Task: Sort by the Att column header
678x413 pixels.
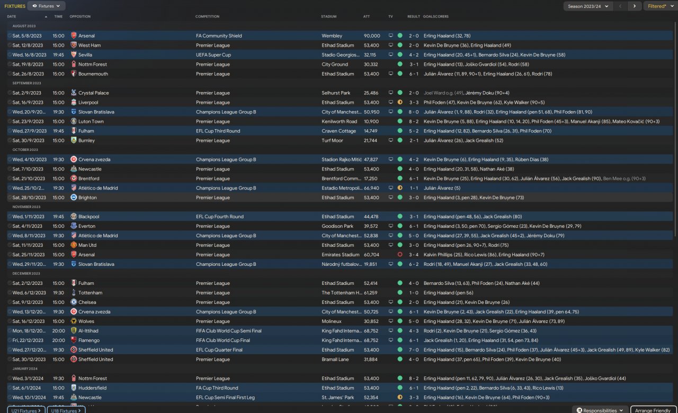Action: click(367, 16)
